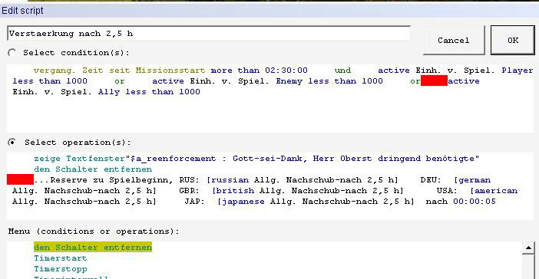The image size is (539, 279).
Task: Click the '[german' parameter link
Action: pos(472,180)
